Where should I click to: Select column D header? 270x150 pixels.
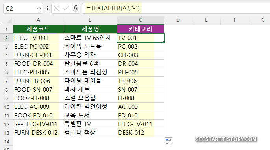pyautogui.click(x=178, y=20)
